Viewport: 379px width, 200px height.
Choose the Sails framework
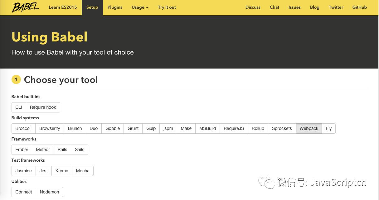pyautogui.click(x=80, y=150)
